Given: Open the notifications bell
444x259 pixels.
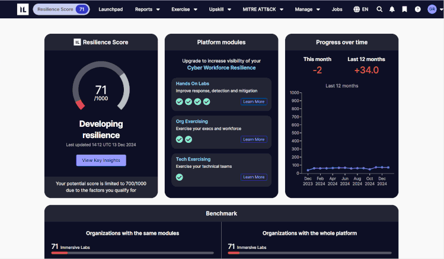Looking at the screenshot, I should pyautogui.click(x=392, y=9).
